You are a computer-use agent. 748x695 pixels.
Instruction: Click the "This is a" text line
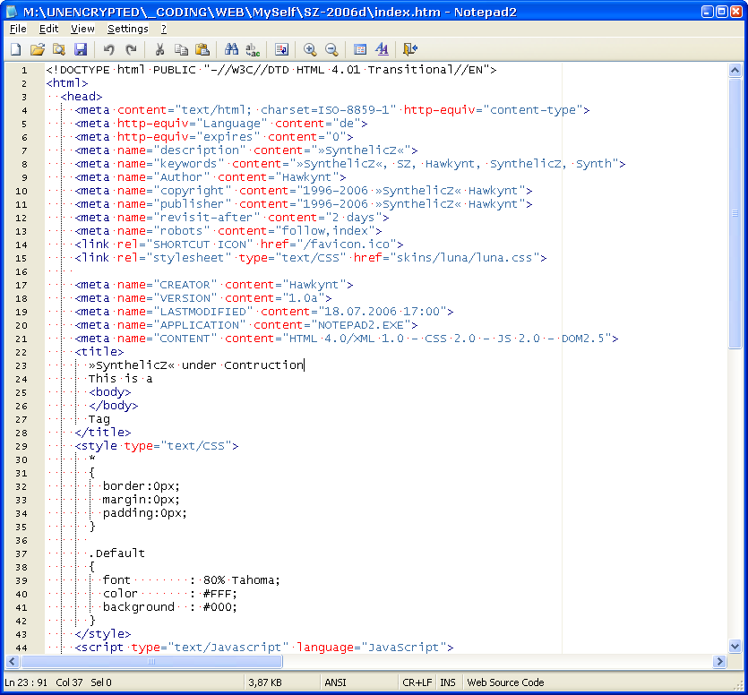tap(120, 379)
